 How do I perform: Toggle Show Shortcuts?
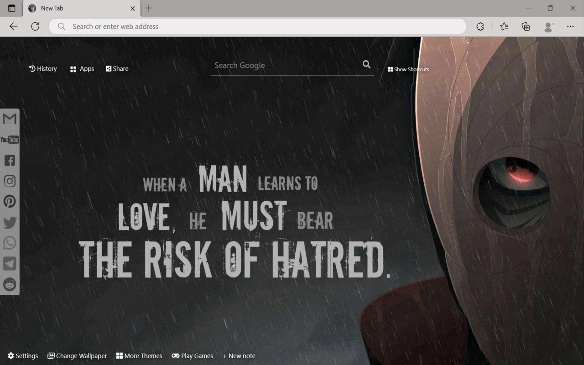coord(408,69)
